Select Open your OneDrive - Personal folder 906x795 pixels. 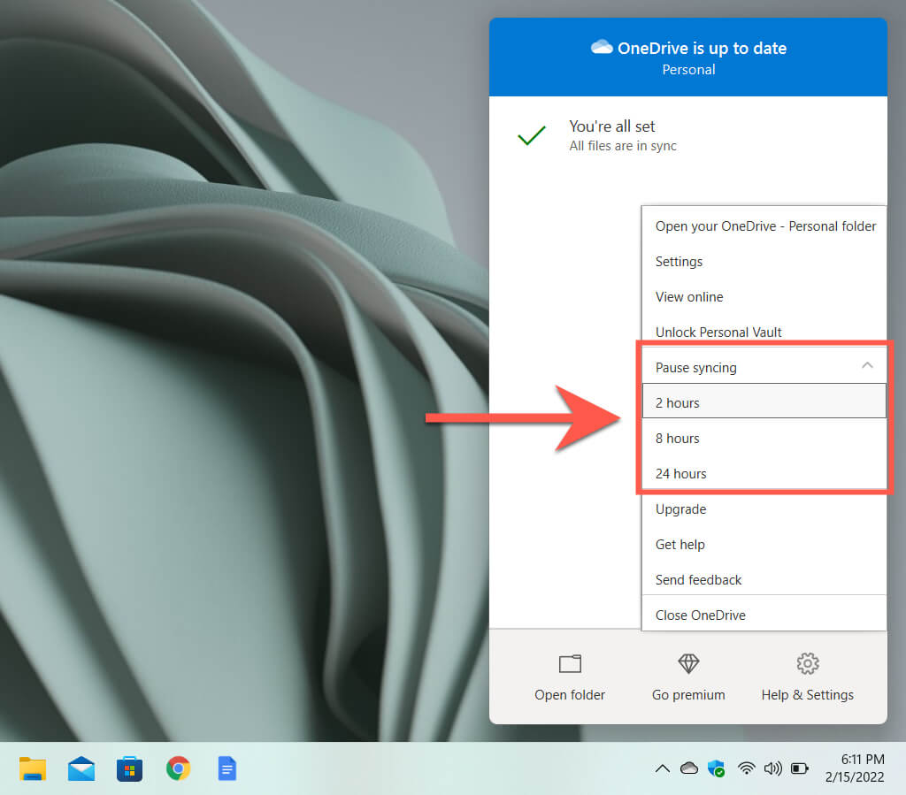(x=764, y=226)
